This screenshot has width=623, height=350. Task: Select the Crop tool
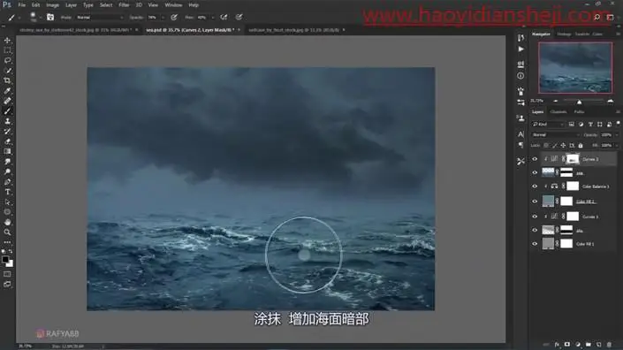point(8,80)
